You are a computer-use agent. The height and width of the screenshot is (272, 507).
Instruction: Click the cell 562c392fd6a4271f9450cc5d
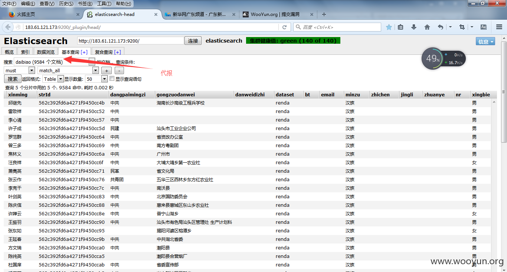pyautogui.click(x=72, y=129)
